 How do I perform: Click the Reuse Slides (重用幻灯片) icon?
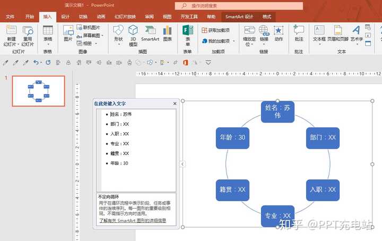coord(28,30)
